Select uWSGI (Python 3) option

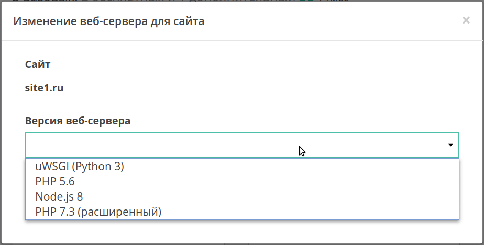pyautogui.click(x=80, y=167)
